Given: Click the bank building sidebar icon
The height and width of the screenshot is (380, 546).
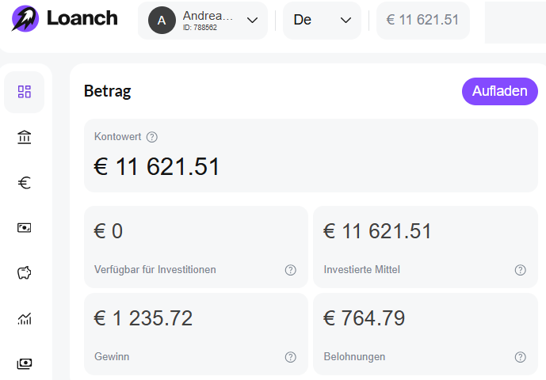Looking at the screenshot, I should pos(24,138).
